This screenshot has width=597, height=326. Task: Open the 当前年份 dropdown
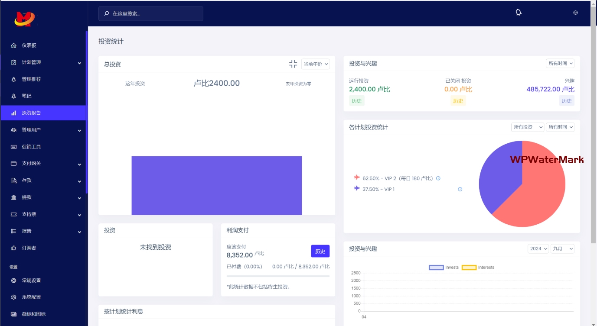point(315,64)
